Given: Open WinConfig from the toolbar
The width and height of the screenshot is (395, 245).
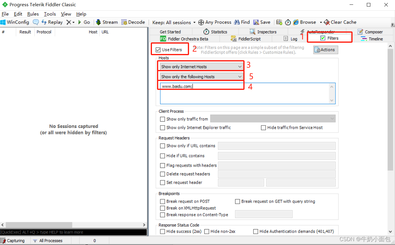Looking at the screenshot, I should (15, 22).
